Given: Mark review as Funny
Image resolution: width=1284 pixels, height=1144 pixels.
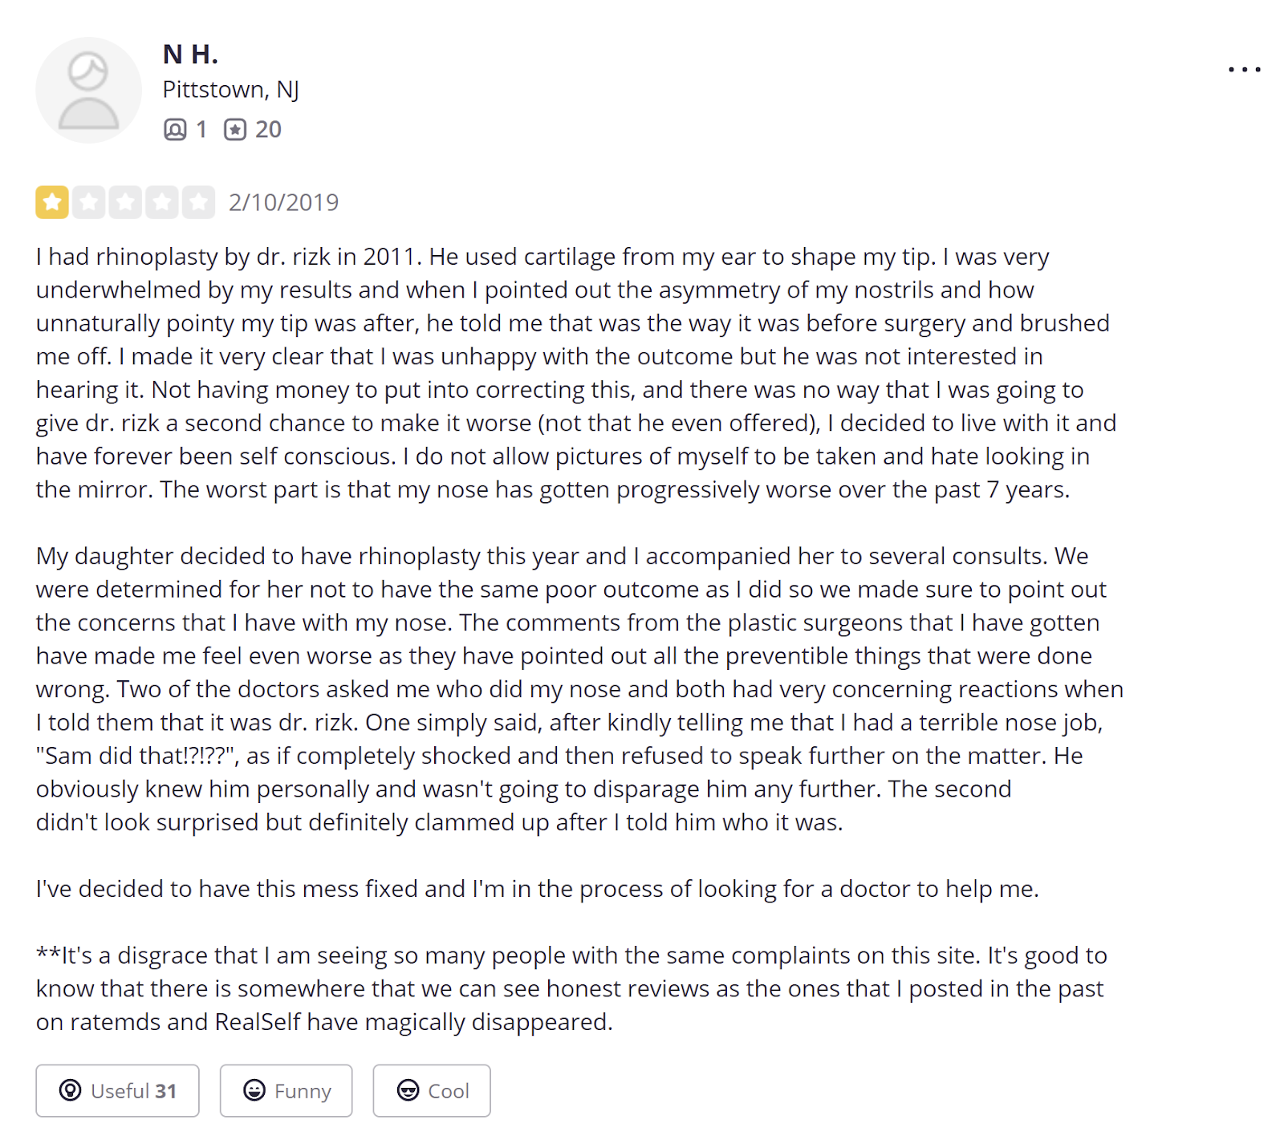Looking at the screenshot, I should (x=286, y=1090).
